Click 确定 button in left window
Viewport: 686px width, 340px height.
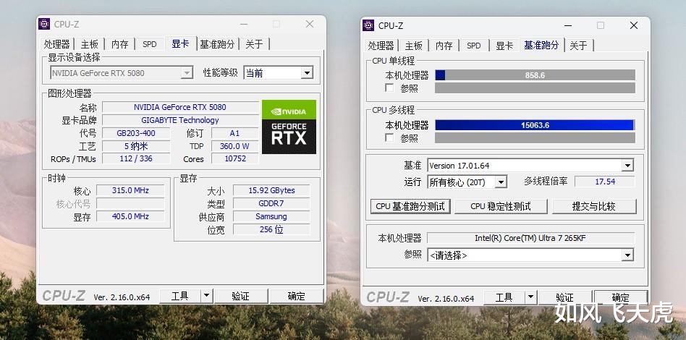296,297
